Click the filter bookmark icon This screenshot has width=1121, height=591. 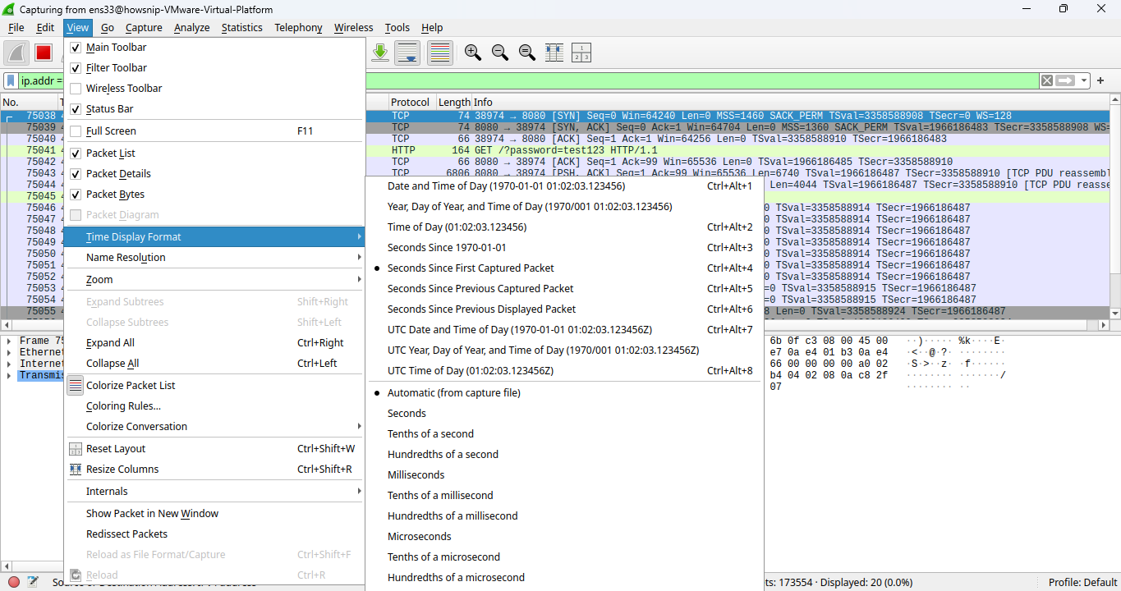coord(11,80)
